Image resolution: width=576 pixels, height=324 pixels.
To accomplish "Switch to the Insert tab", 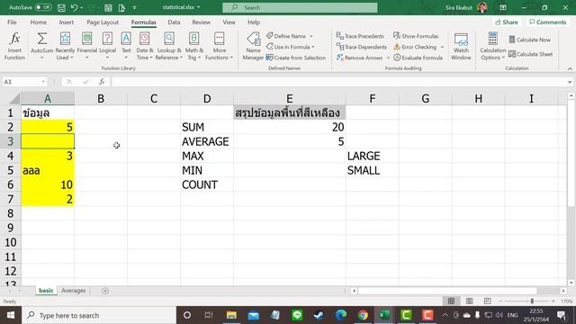I will (66, 22).
